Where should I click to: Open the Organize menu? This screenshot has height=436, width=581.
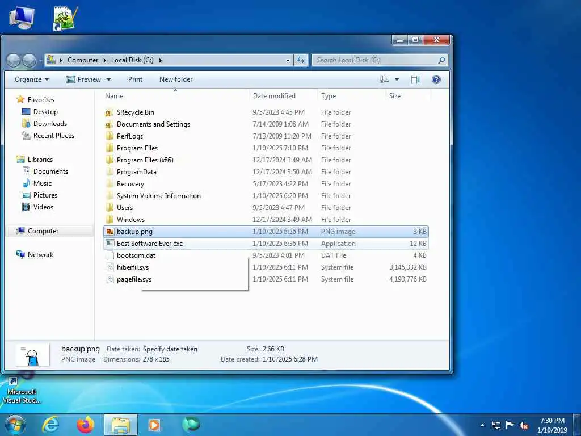pyautogui.click(x=32, y=79)
